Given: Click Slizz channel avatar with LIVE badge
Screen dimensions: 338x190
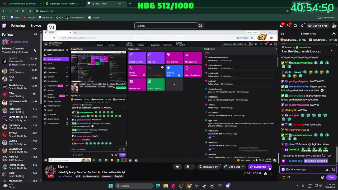Looking at the screenshot, I should click(x=50, y=171).
